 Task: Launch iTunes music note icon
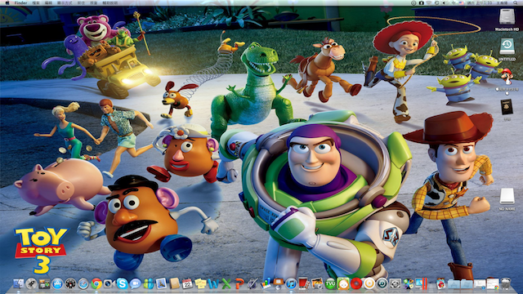point(291,283)
